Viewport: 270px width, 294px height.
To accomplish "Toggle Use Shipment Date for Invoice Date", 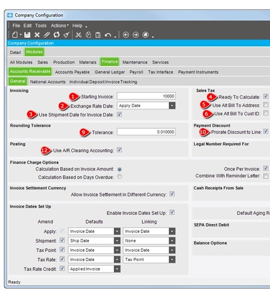I will pyautogui.click(x=119, y=115).
